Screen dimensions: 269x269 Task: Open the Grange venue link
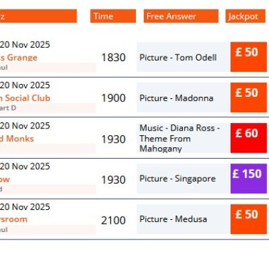tap(19, 58)
